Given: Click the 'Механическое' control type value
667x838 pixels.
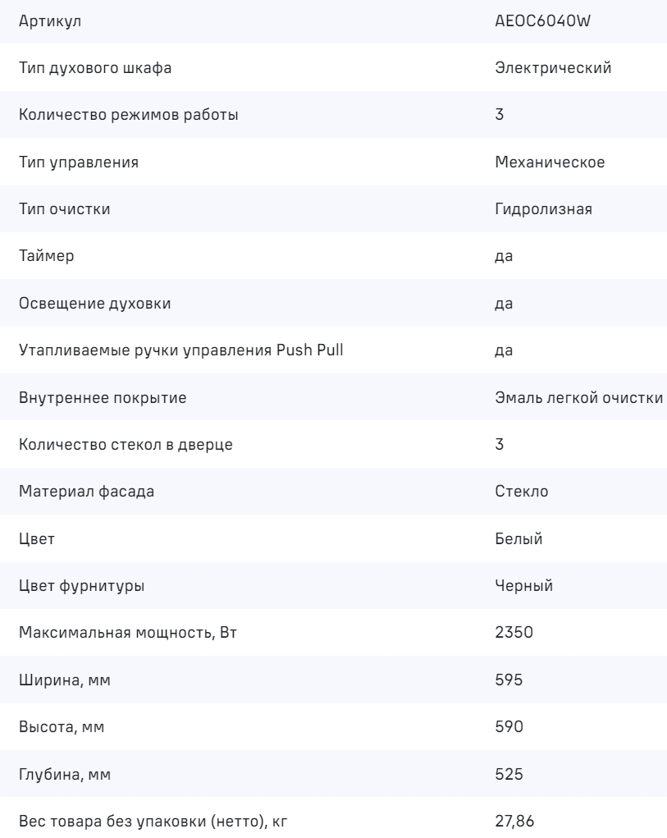Looking at the screenshot, I should click(550, 163).
